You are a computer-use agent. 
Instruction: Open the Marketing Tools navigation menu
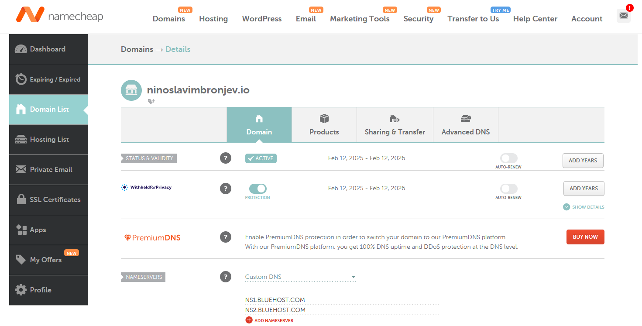pos(360,19)
